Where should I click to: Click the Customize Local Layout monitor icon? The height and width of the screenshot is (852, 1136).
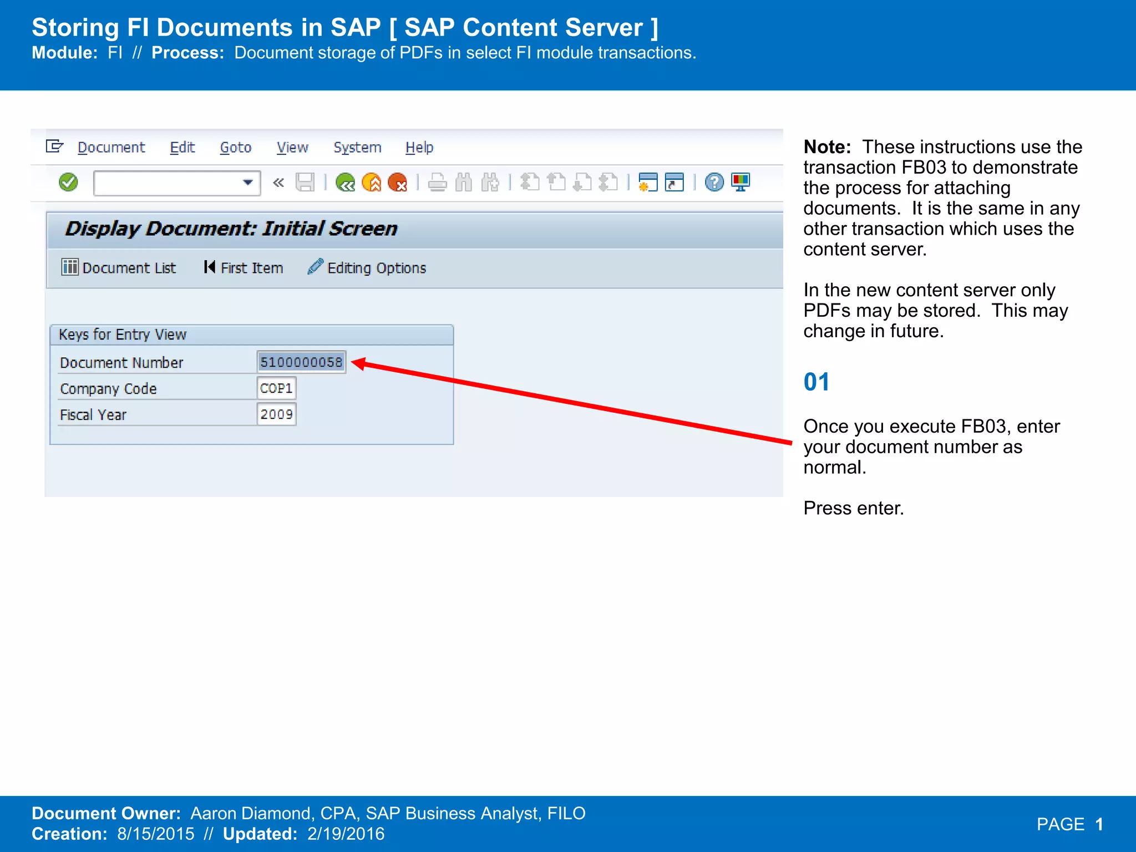(x=741, y=182)
